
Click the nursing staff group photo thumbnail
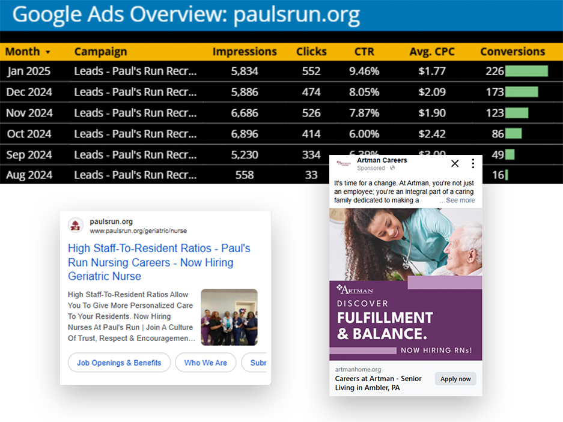coord(229,317)
